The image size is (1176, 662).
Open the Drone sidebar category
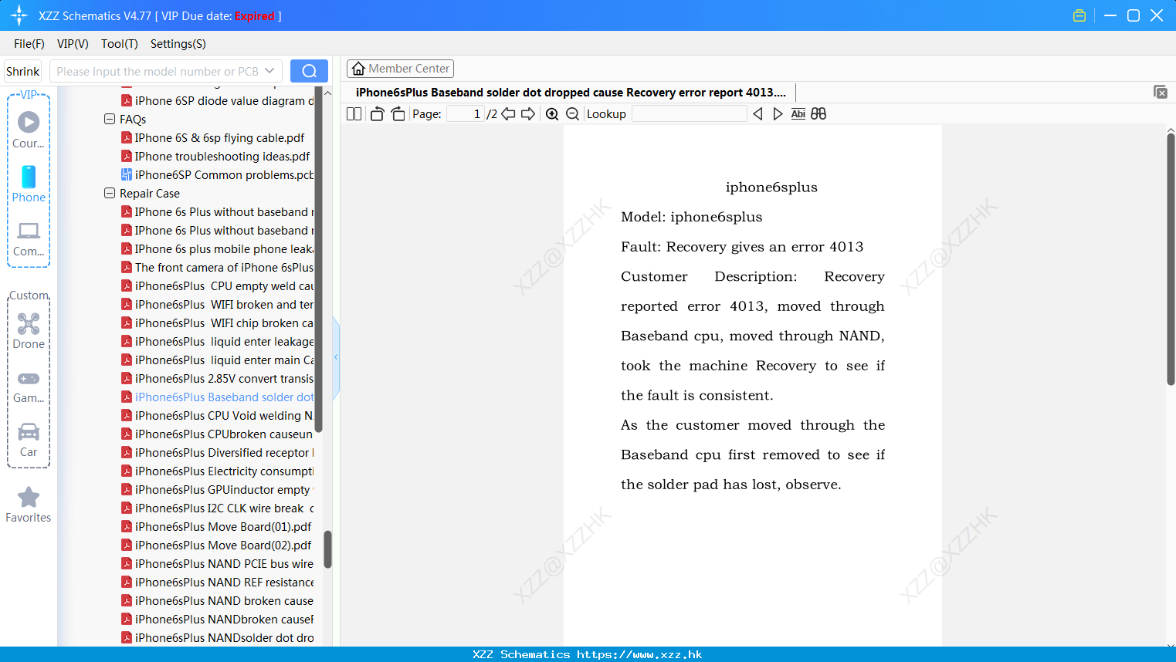click(29, 331)
